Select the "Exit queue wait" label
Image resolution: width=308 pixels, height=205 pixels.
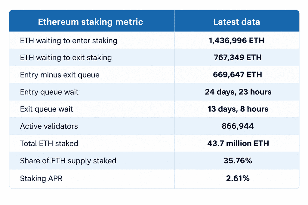click(x=46, y=109)
